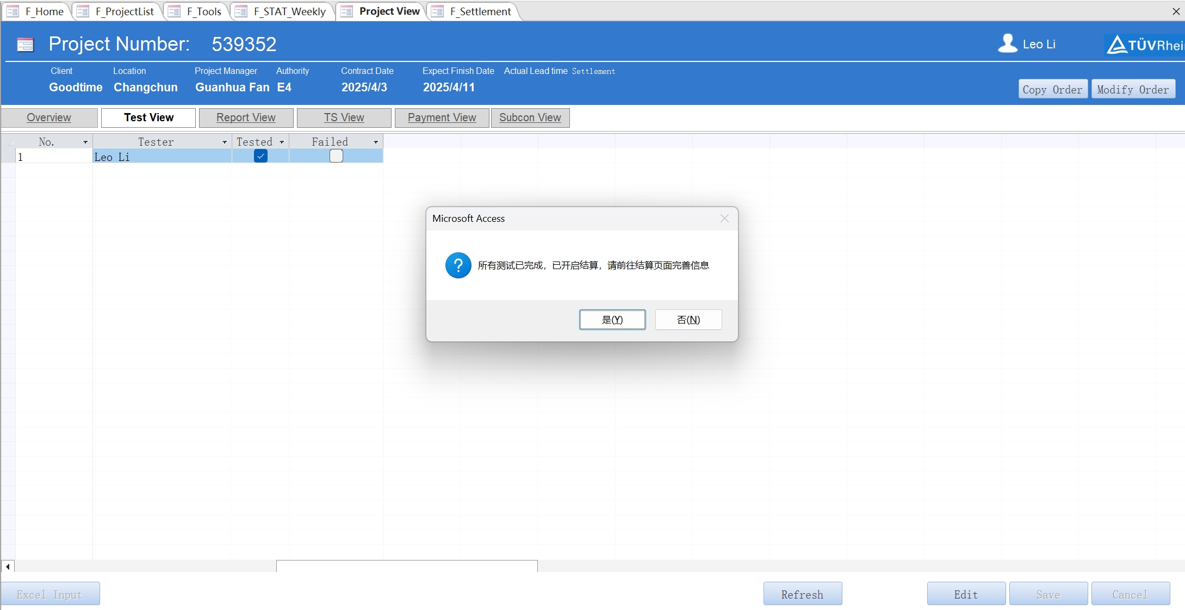
Task: Open the Overview sub-view
Action: [x=49, y=117]
